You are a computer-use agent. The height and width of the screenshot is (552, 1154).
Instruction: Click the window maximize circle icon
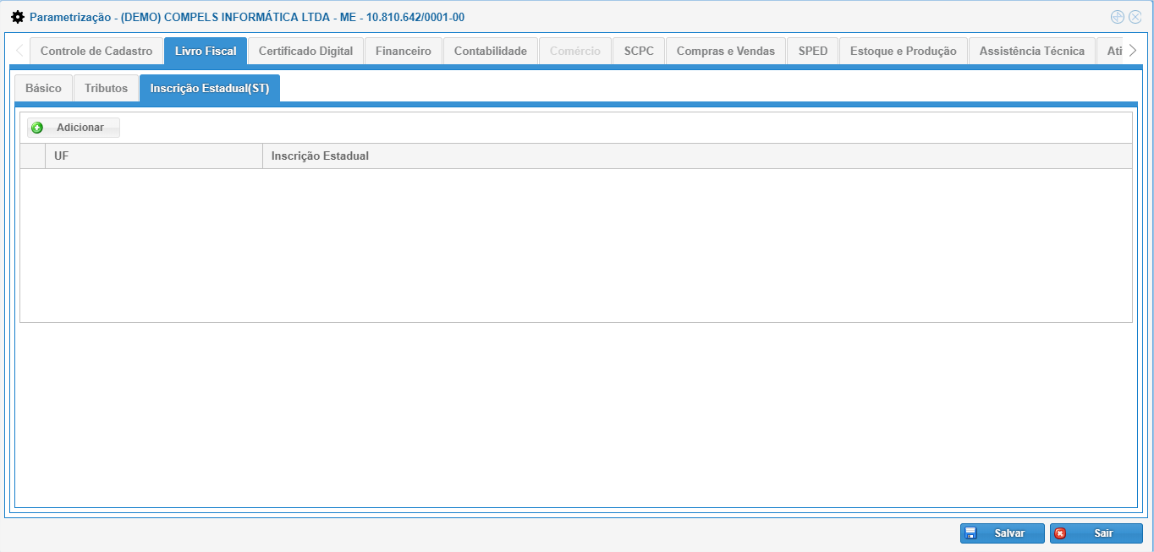click(x=1118, y=17)
